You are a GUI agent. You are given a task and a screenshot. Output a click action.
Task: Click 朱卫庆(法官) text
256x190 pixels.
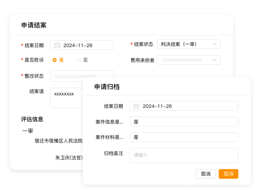click(69, 157)
